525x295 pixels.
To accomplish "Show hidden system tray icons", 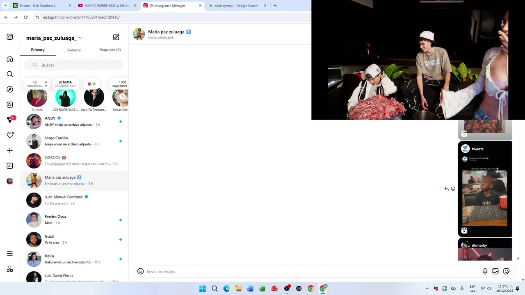I will click(427, 288).
